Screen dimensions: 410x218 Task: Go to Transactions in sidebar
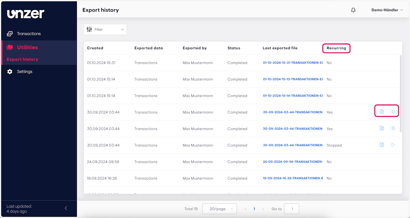pos(29,34)
